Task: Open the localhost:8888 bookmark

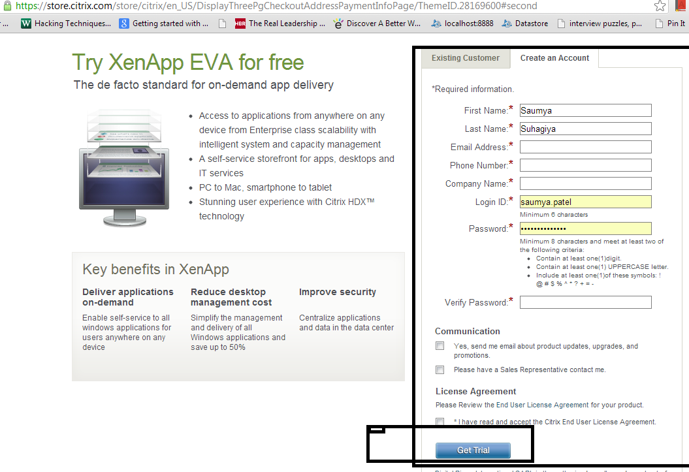Action: 462,24
